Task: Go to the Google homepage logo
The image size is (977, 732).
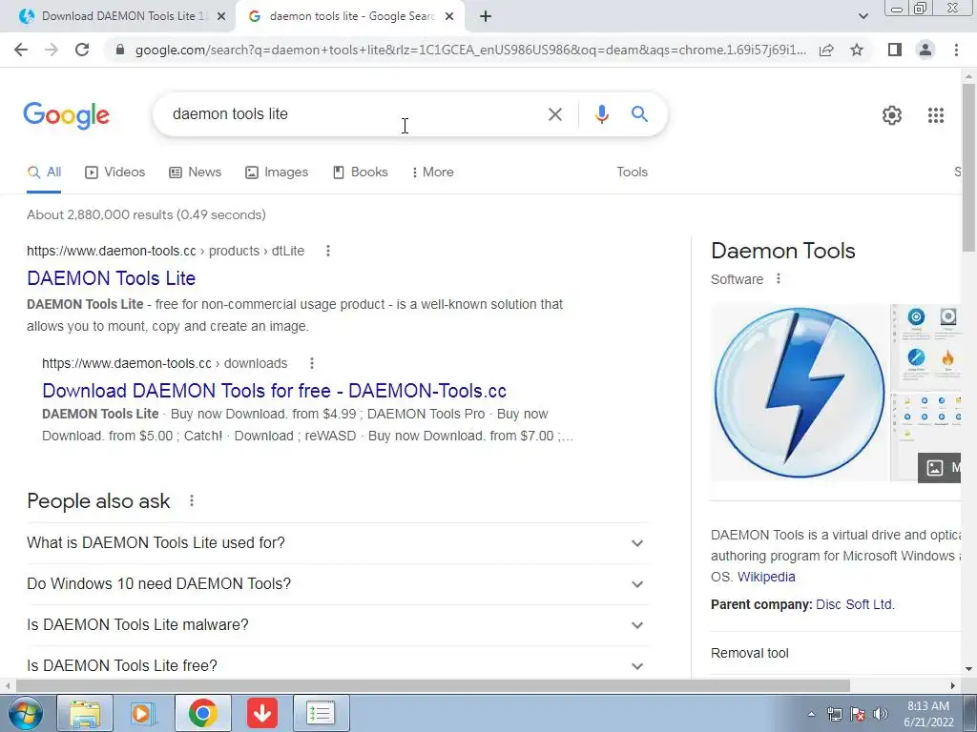Action: tap(66, 115)
